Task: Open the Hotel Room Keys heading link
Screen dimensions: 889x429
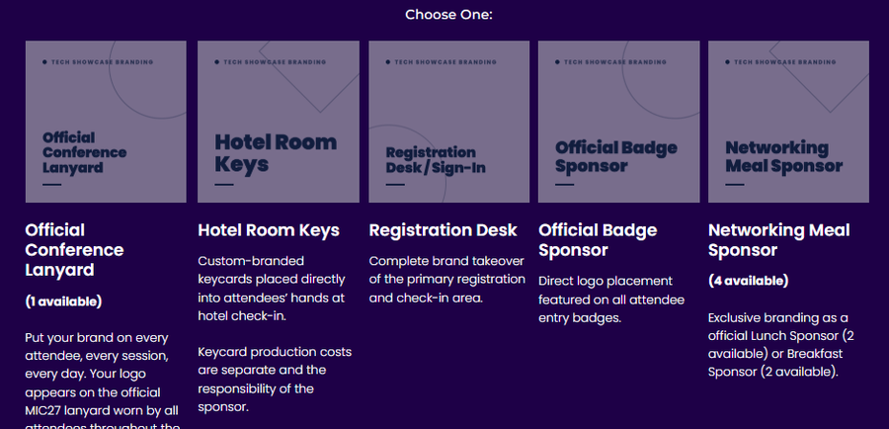Action: pos(269,229)
